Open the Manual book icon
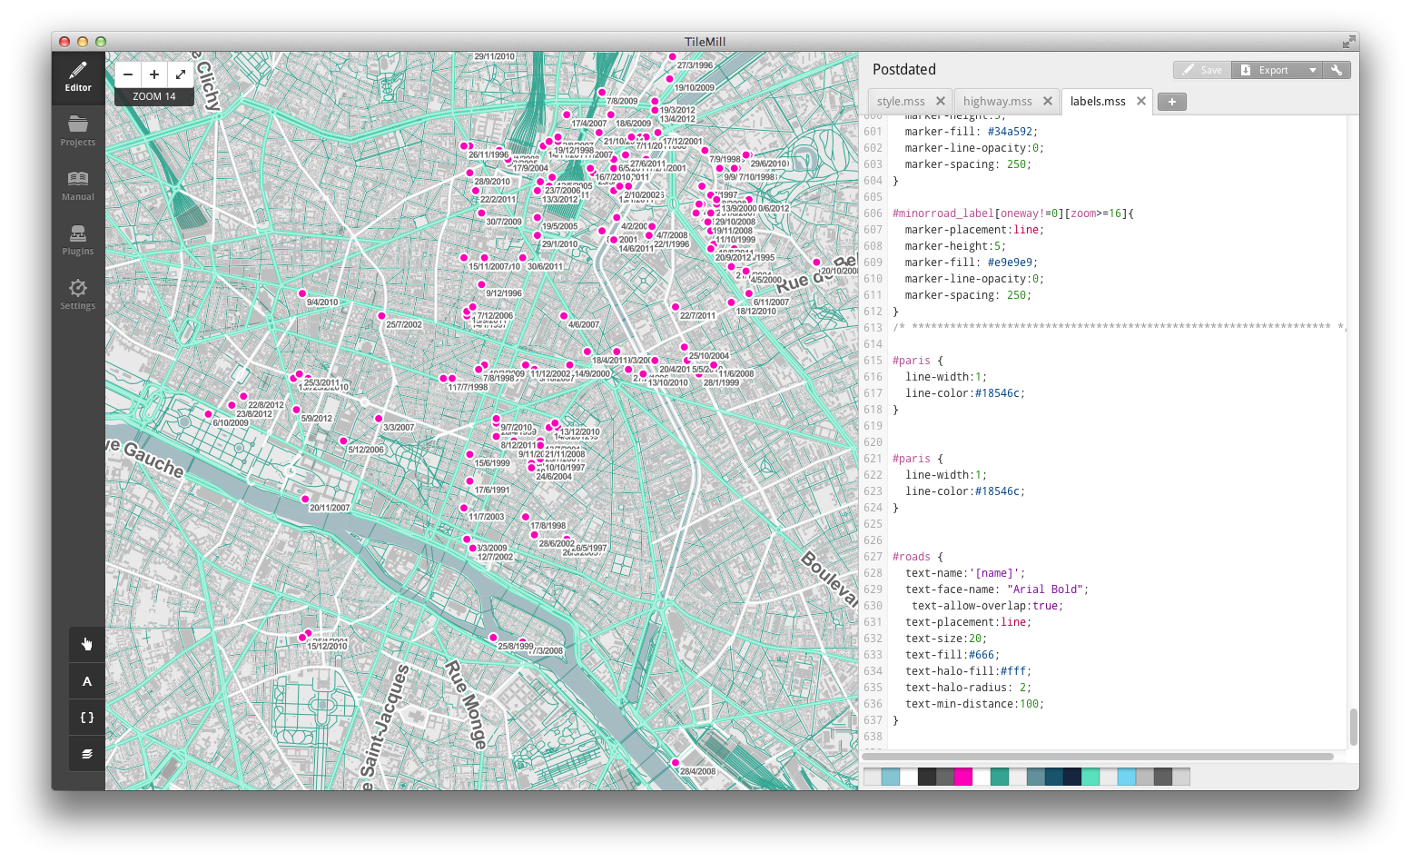Image resolution: width=1411 pixels, height=862 pixels. pos(78,185)
